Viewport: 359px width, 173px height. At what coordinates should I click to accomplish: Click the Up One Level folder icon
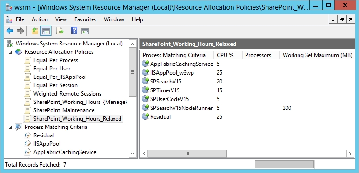tap(35, 31)
